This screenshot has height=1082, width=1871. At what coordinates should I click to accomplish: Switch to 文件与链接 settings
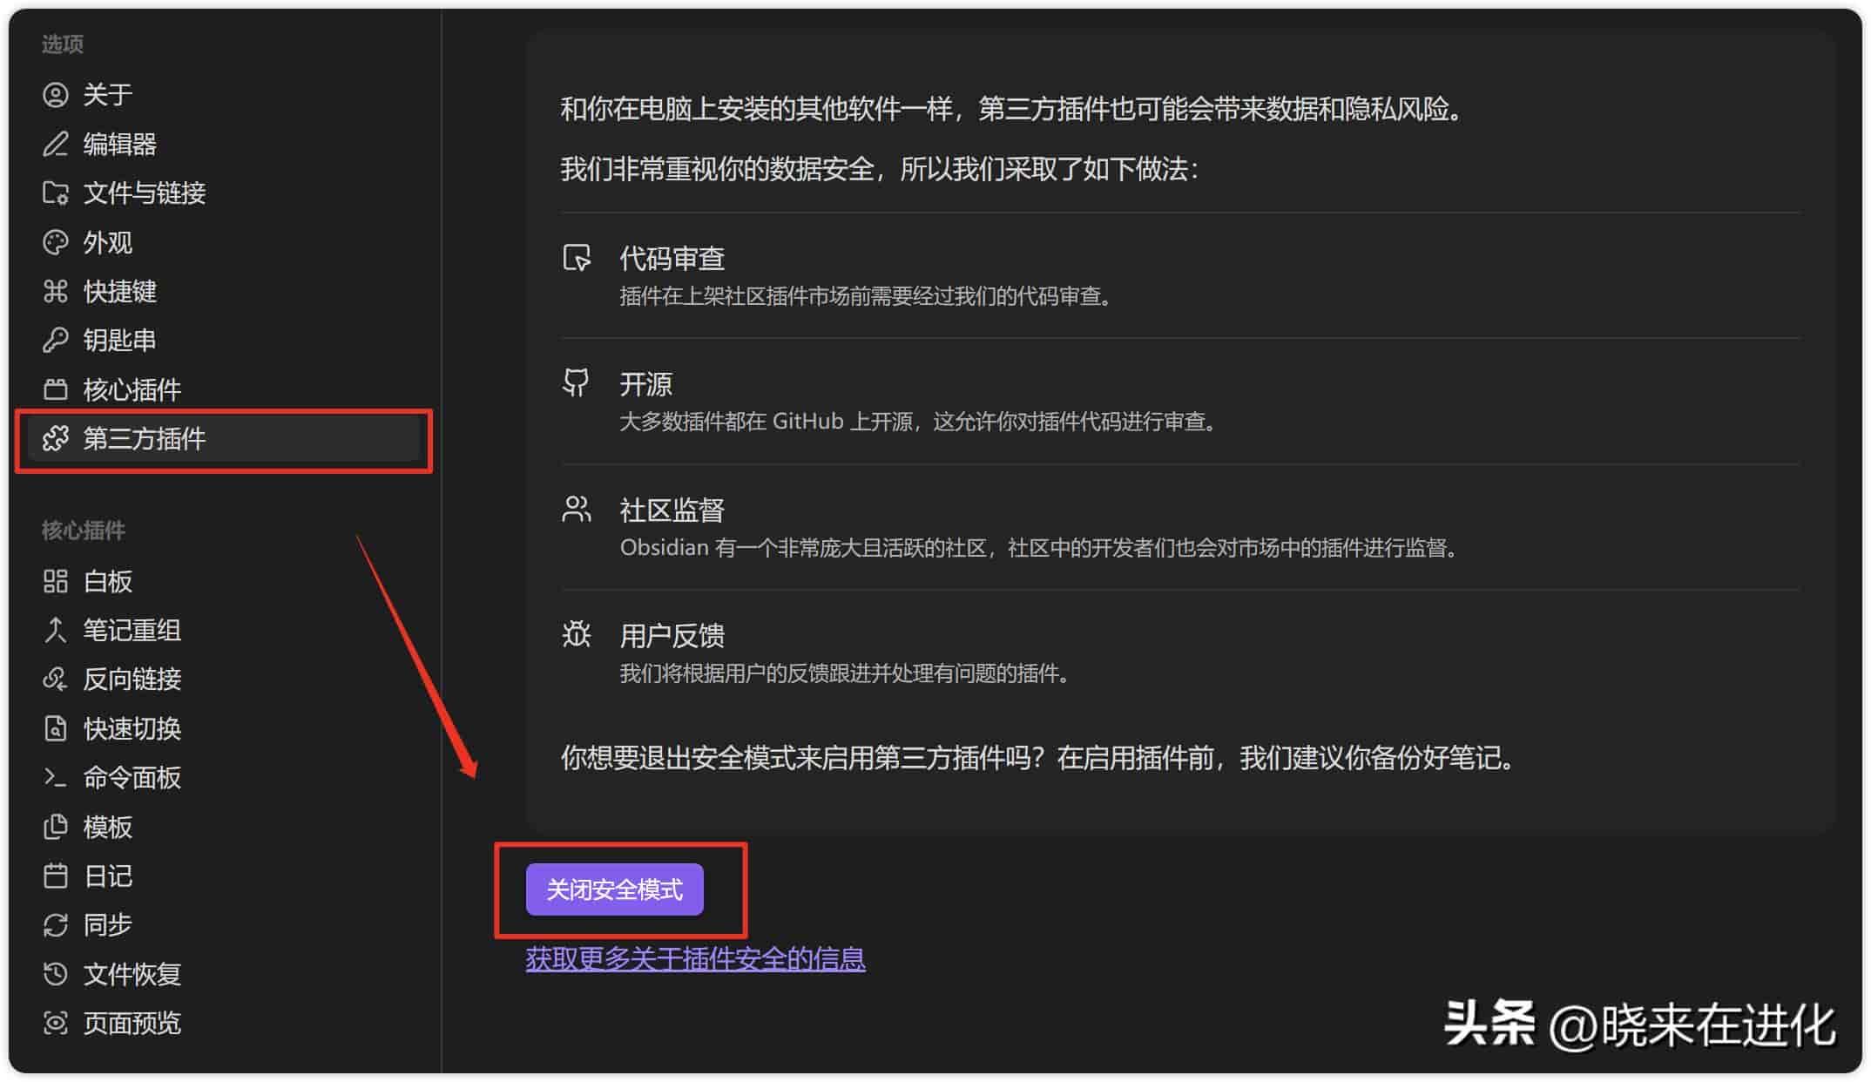point(225,193)
